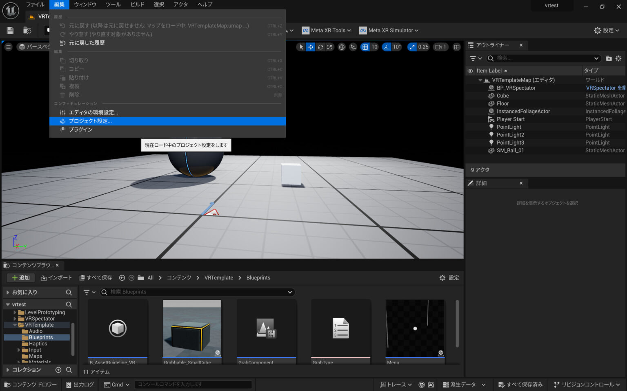627x391 pixels.
Task: Switch viewport to quad view layout icon
Action: (x=456, y=47)
